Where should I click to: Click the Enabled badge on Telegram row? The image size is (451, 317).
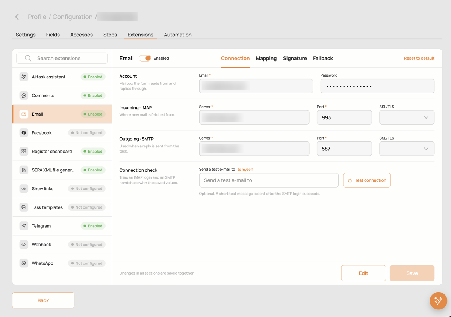pos(93,226)
